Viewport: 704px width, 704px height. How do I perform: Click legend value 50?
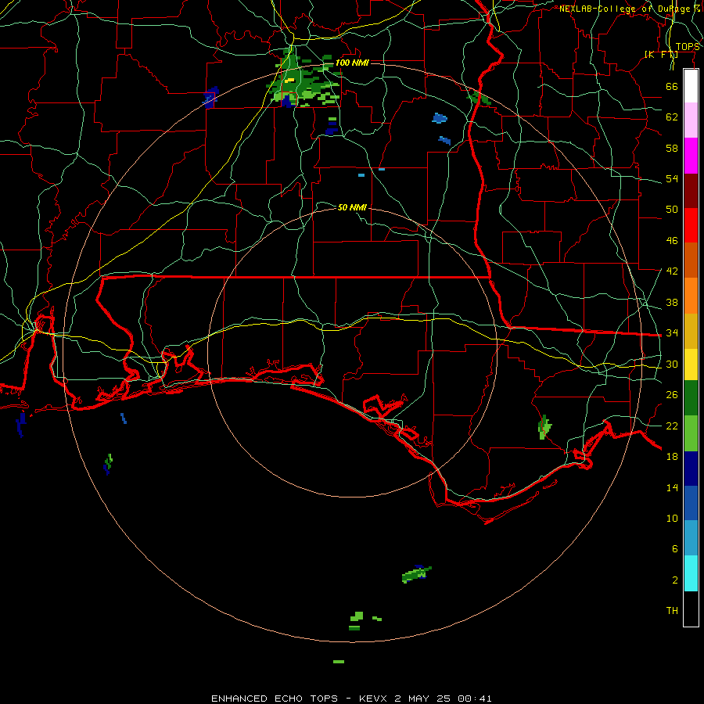coord(672,209)
